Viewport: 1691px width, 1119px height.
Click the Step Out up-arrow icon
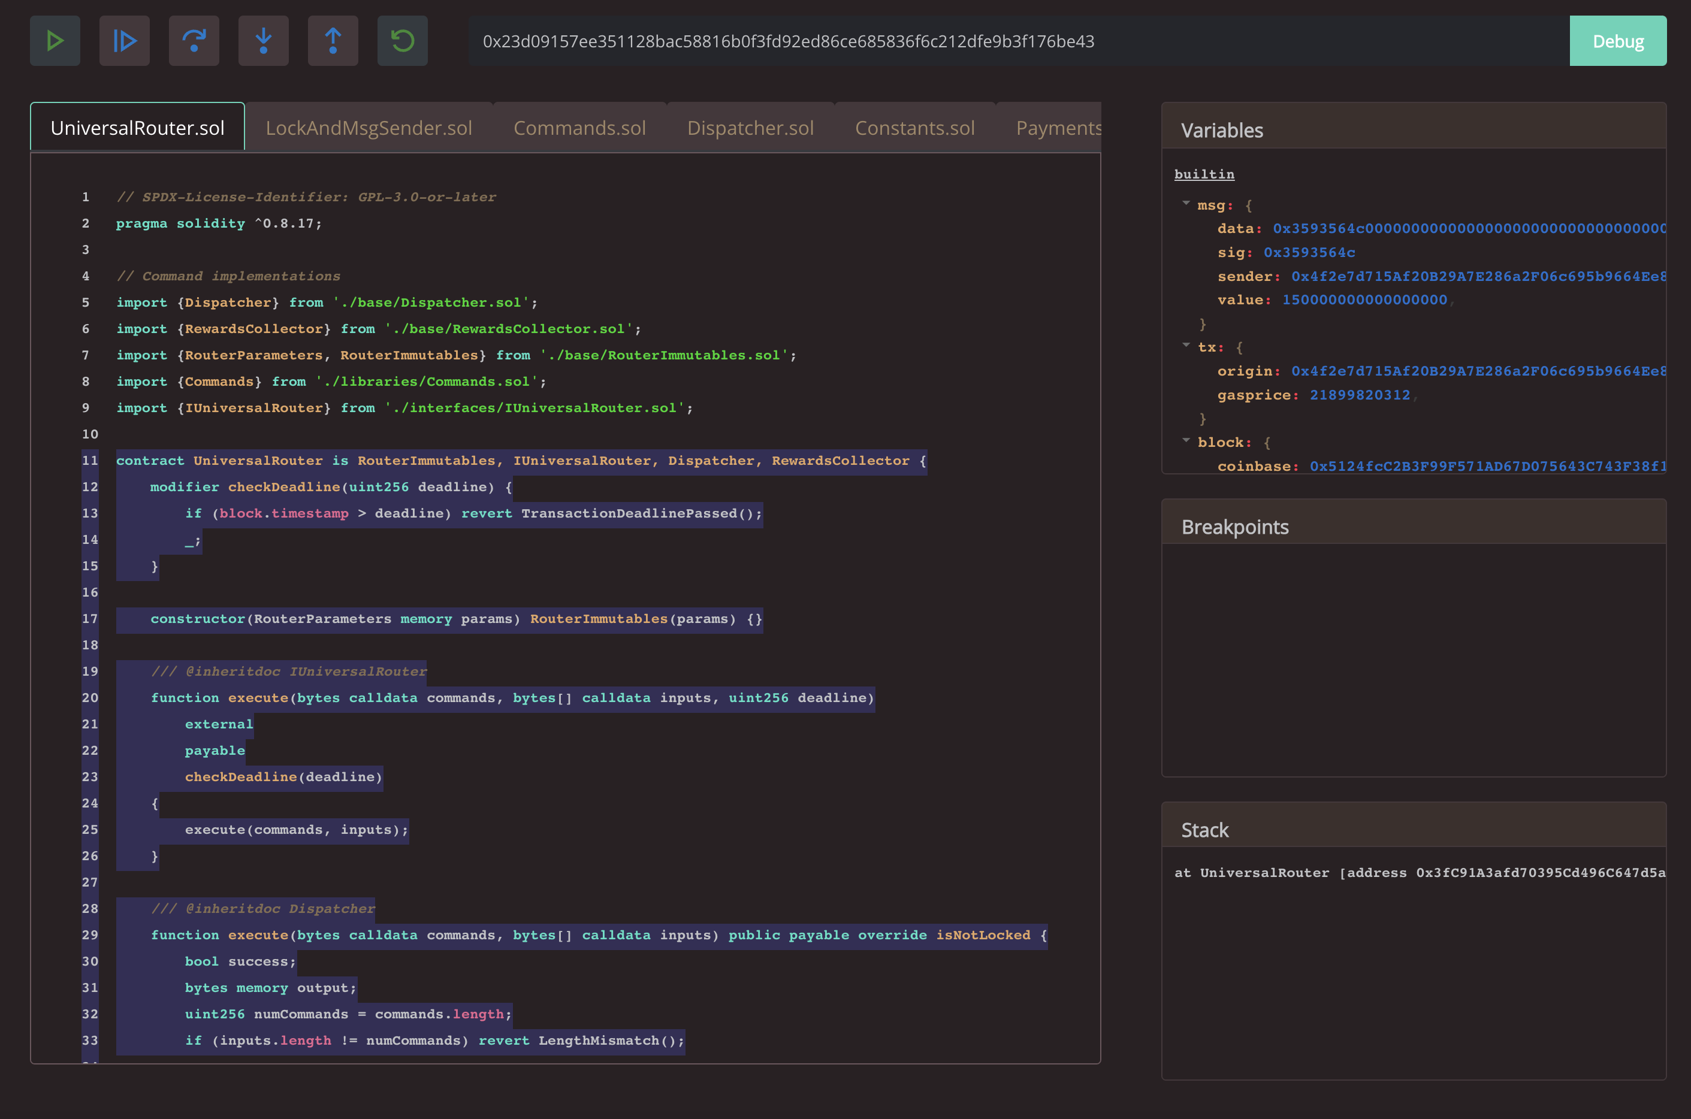pos(333,41)
